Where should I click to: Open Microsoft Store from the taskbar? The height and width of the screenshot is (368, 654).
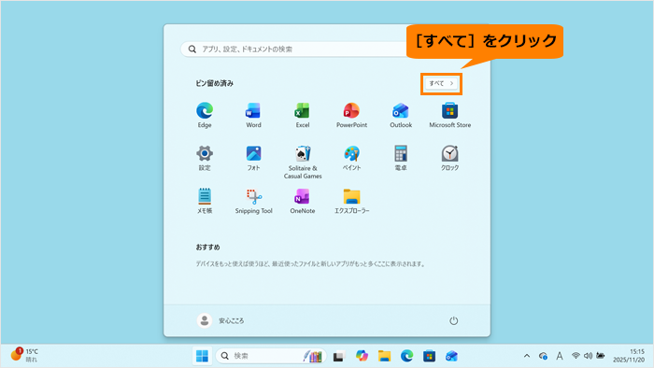[429, 356]
